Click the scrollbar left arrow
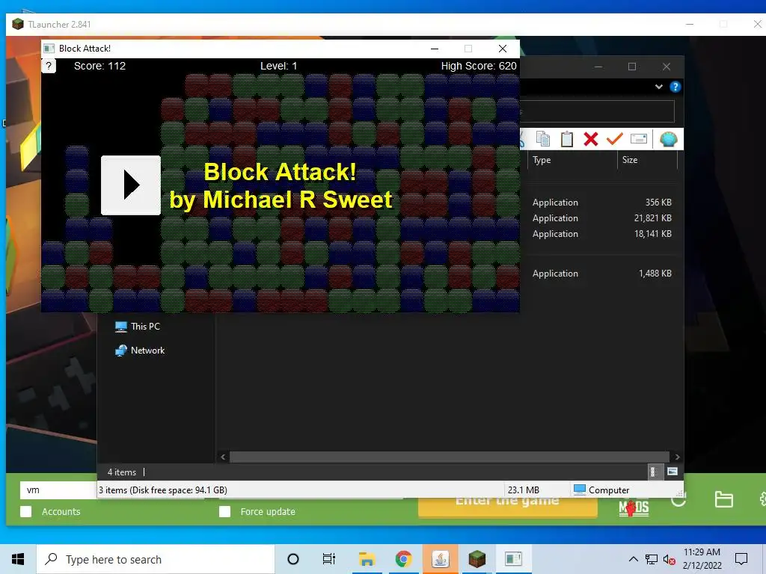Image resolution: width=766 pixels, height=574 pixels. tap(223, 457)
